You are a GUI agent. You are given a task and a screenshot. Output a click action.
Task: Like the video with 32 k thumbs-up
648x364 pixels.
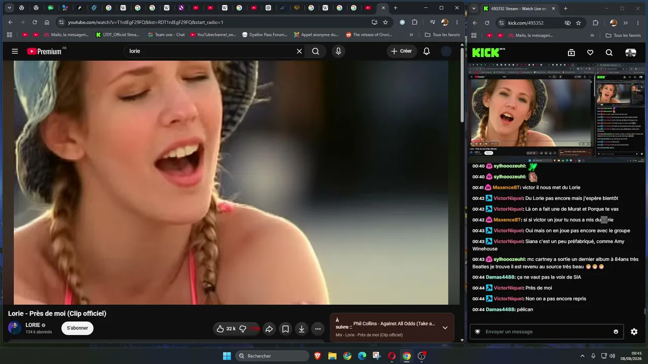click(226, 329)
